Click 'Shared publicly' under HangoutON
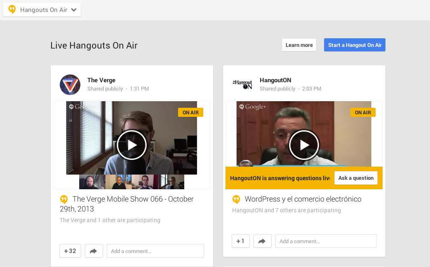 click(x=277, y=88)
